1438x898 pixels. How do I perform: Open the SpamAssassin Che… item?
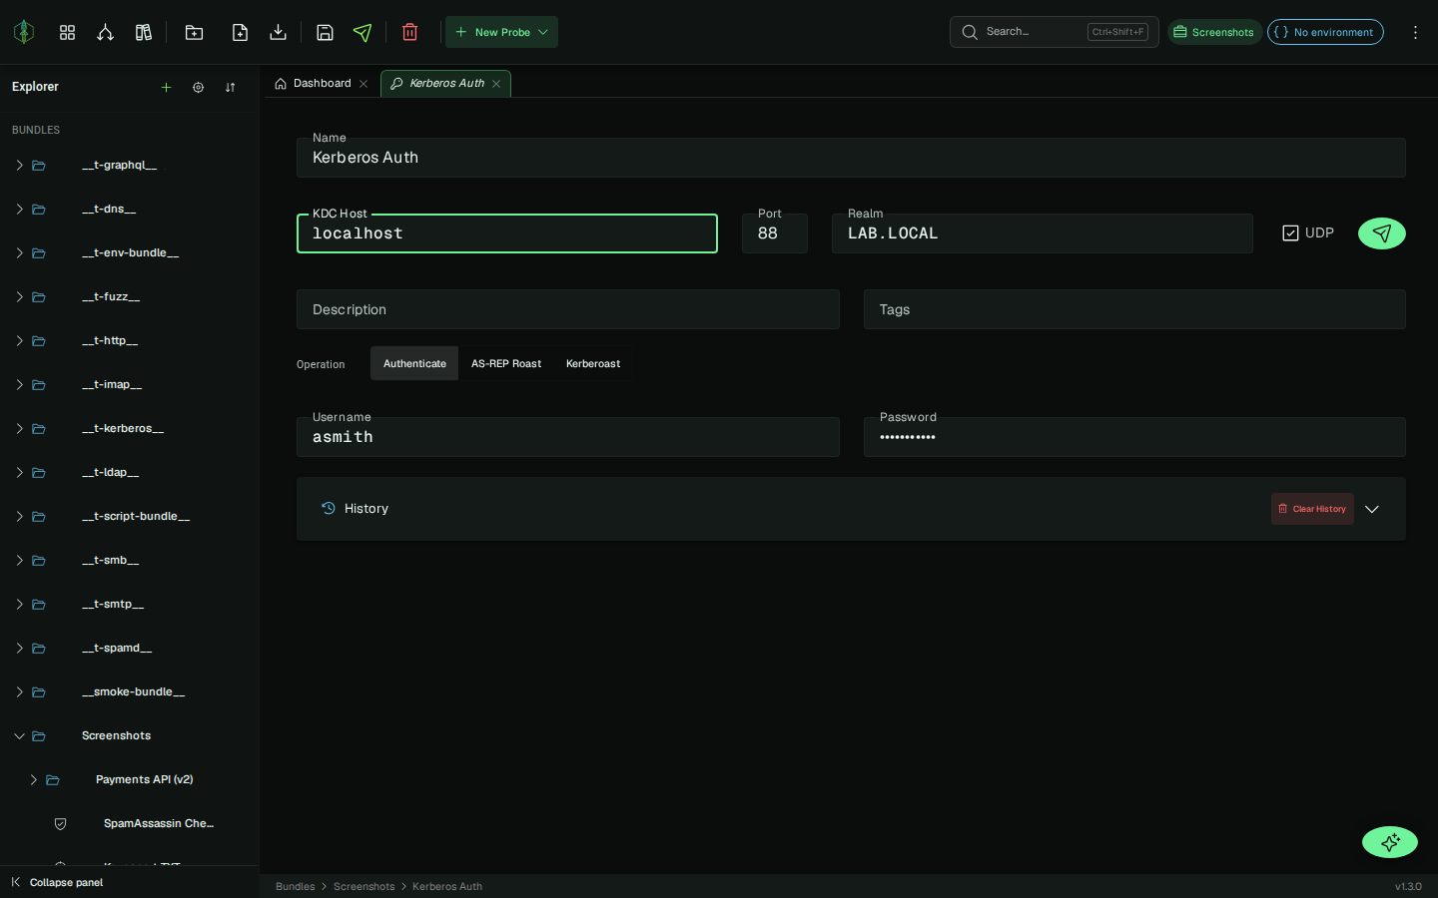click(130, 823)
